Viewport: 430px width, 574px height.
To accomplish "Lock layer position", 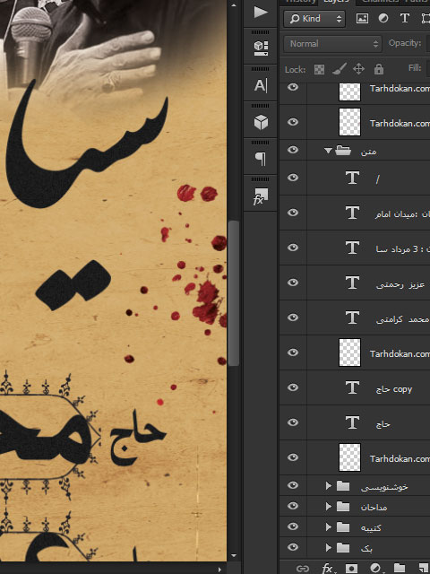I will point(358,69).
